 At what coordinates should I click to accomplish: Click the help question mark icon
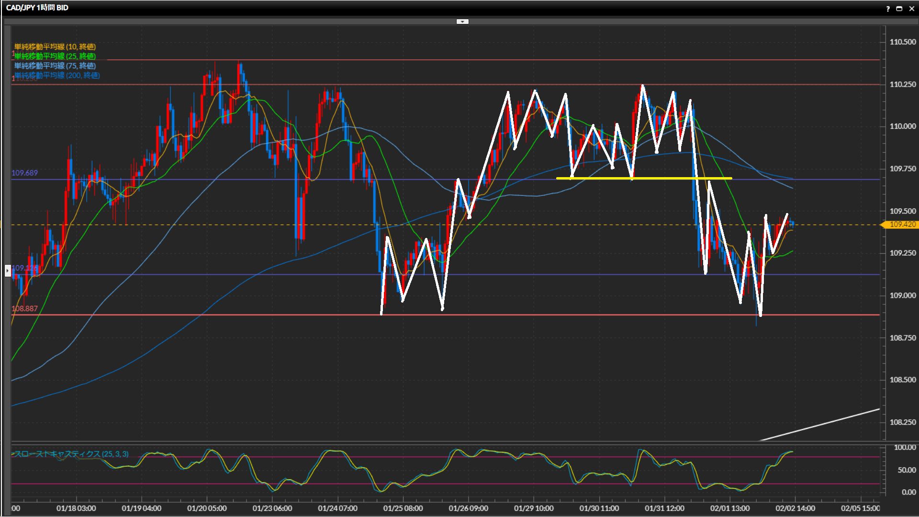pos(888,9)
